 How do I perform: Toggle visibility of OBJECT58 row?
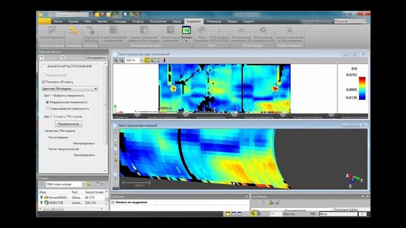[x=41, y=203]
